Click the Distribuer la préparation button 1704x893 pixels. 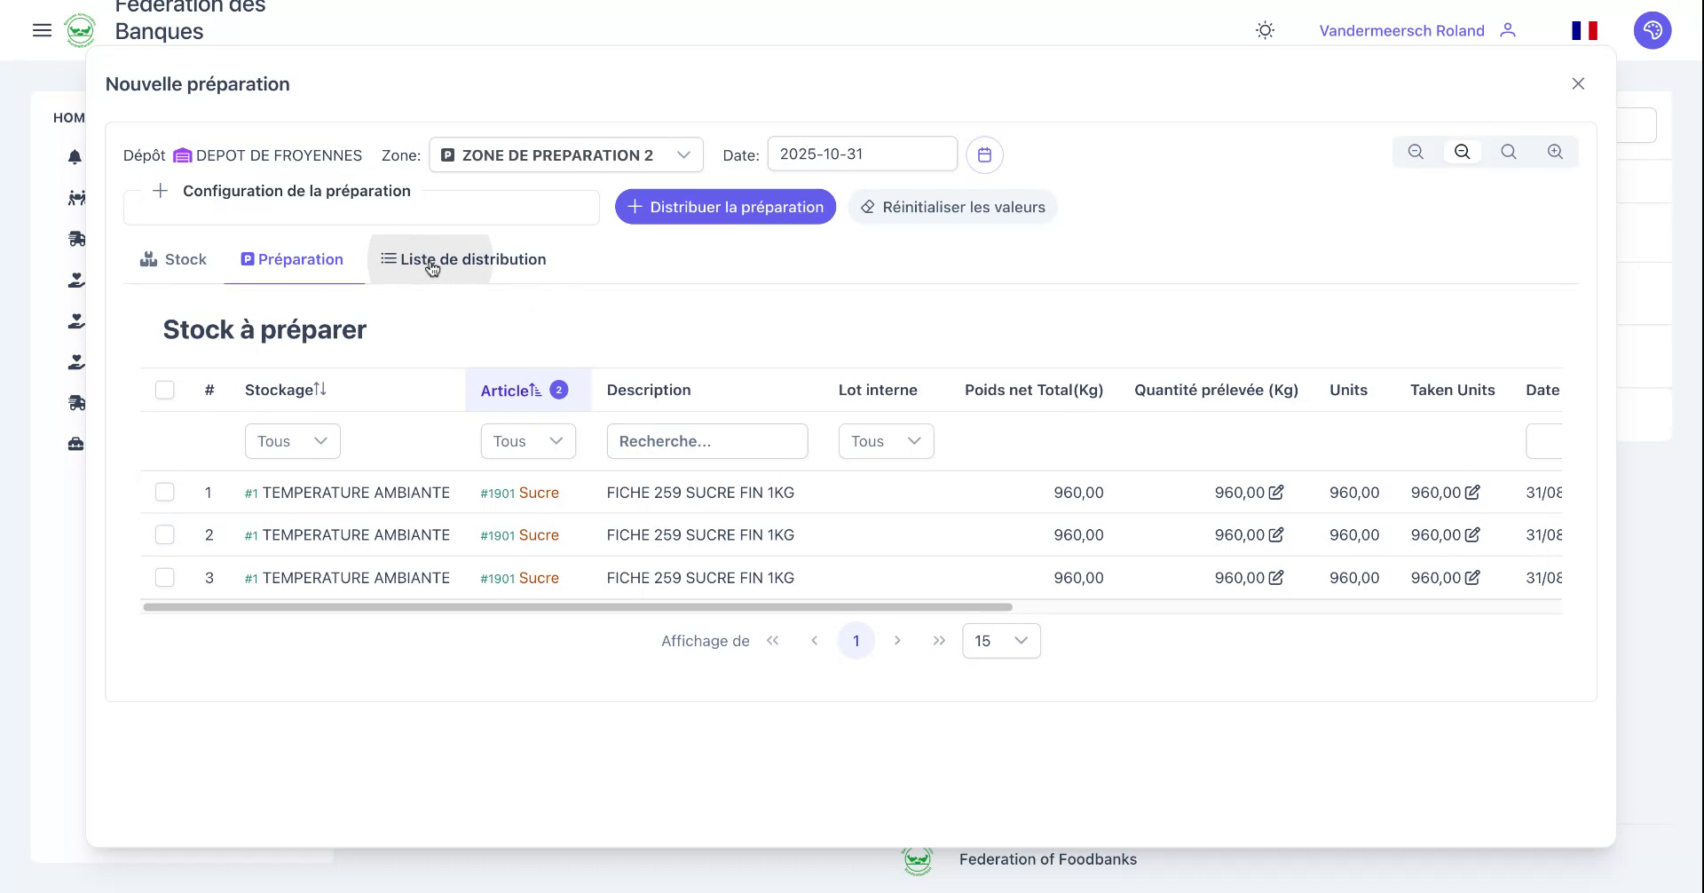click(724, 207)
